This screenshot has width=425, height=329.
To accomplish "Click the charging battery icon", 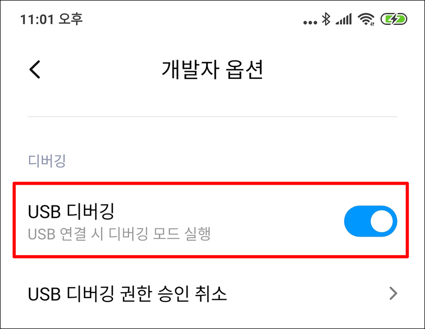I will [394, 19].
